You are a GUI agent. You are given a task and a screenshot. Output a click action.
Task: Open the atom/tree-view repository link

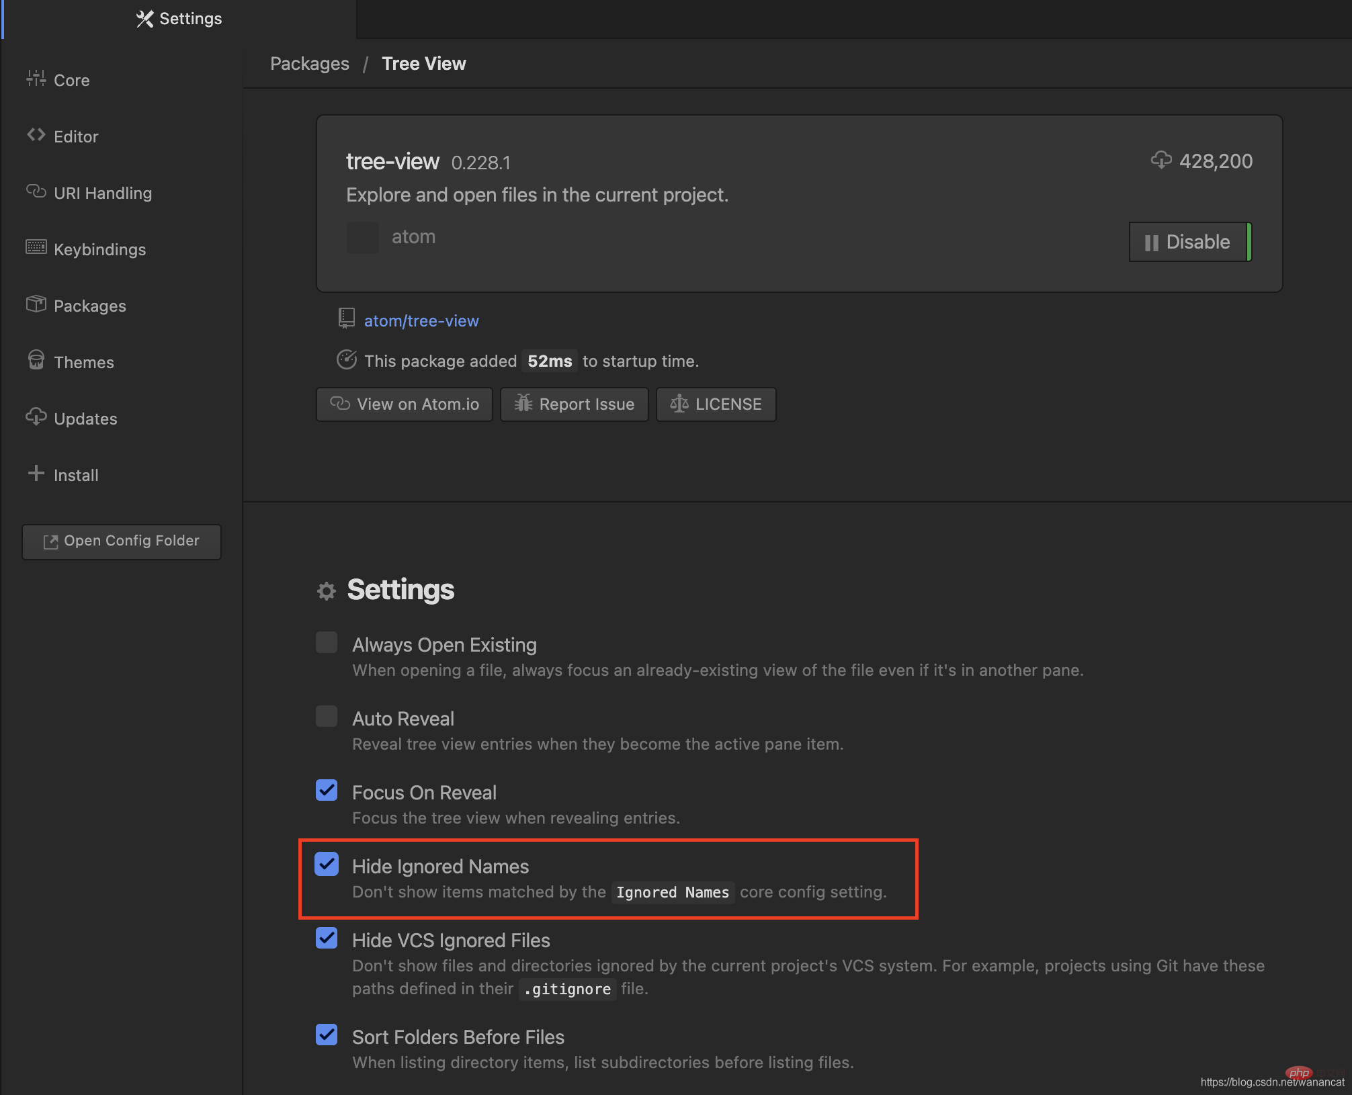click(421, 321)
